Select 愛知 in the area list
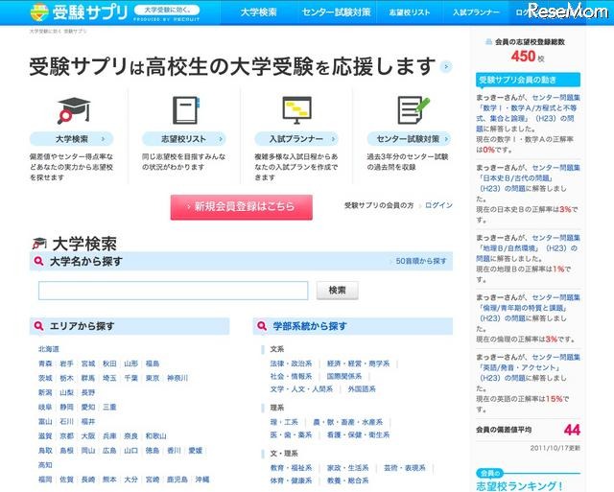 click(x=88, y=407)
